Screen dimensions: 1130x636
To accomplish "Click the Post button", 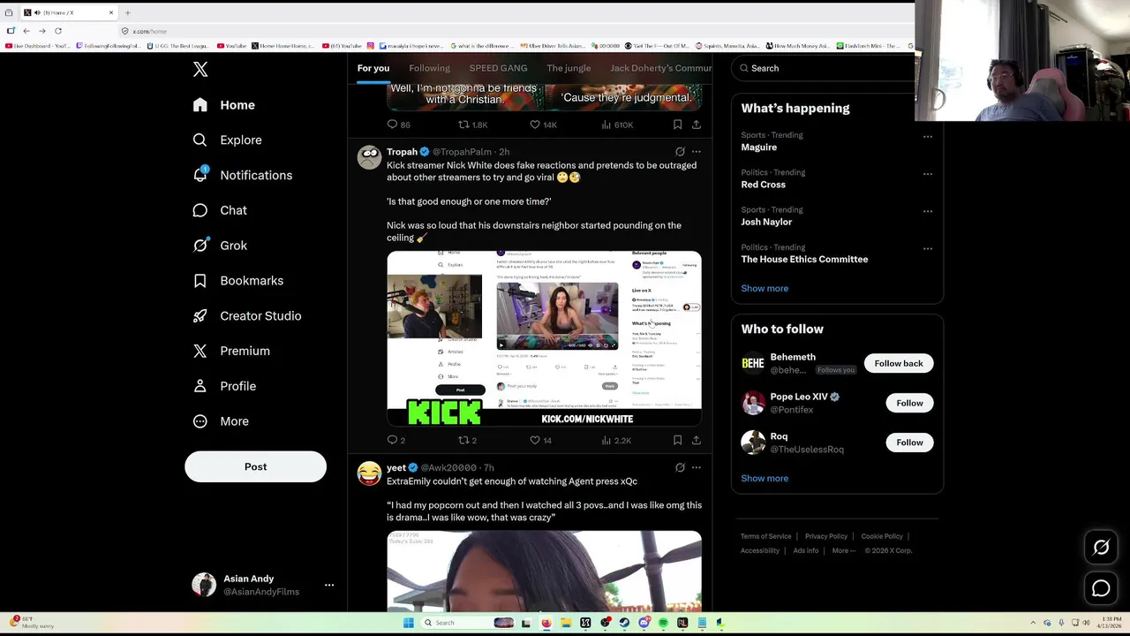I will pos(255,466).
